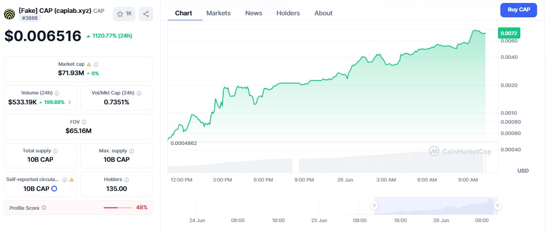Screen dimensions: 546x233
Task: Click the 10B CAP value under Max. supply
Action: pyautogui.click(x=117, y=160)
